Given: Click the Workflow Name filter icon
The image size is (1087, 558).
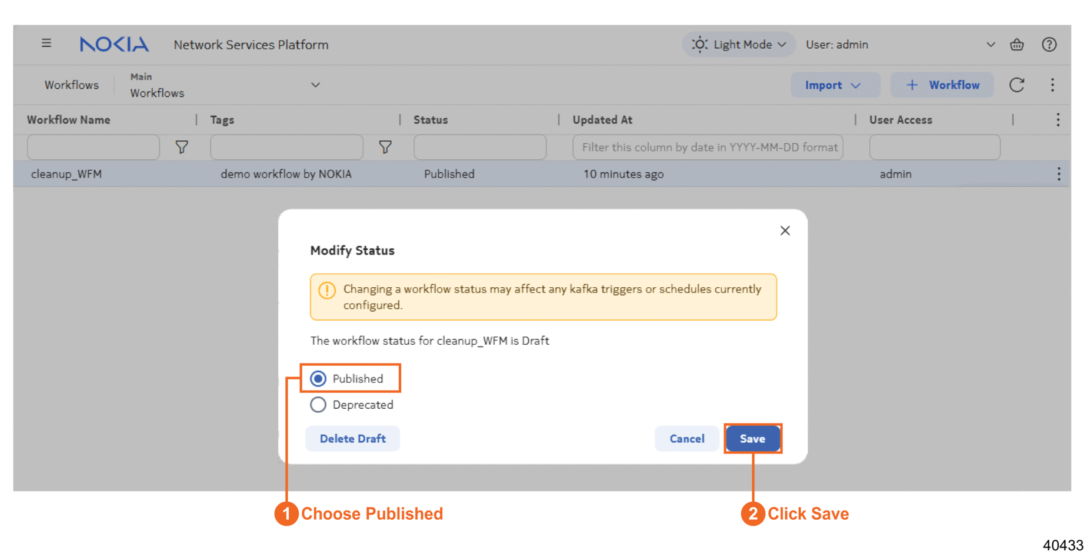Looking at the screenshot, I should pyautogui.click(x=182, y=147).
